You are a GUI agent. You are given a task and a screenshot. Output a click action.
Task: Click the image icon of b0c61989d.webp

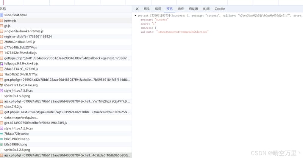coord(2,139)
